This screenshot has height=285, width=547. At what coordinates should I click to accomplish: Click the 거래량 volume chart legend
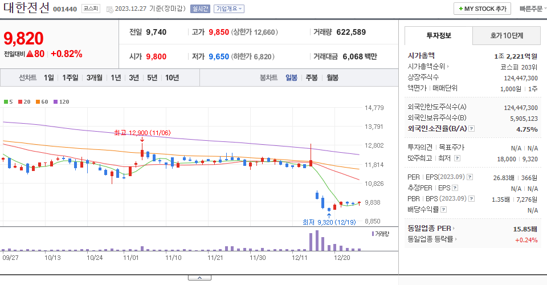pos(380,234)
